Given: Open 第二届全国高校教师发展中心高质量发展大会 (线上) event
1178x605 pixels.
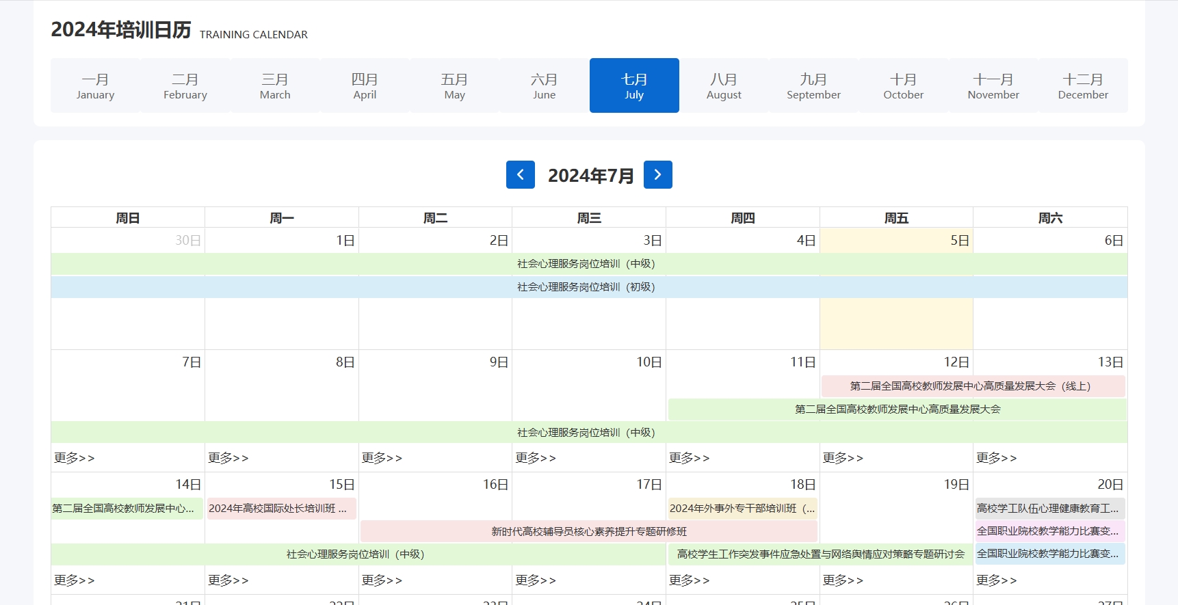Looking at the screenshot, I should pyautogui.click(x=972, y=386).
